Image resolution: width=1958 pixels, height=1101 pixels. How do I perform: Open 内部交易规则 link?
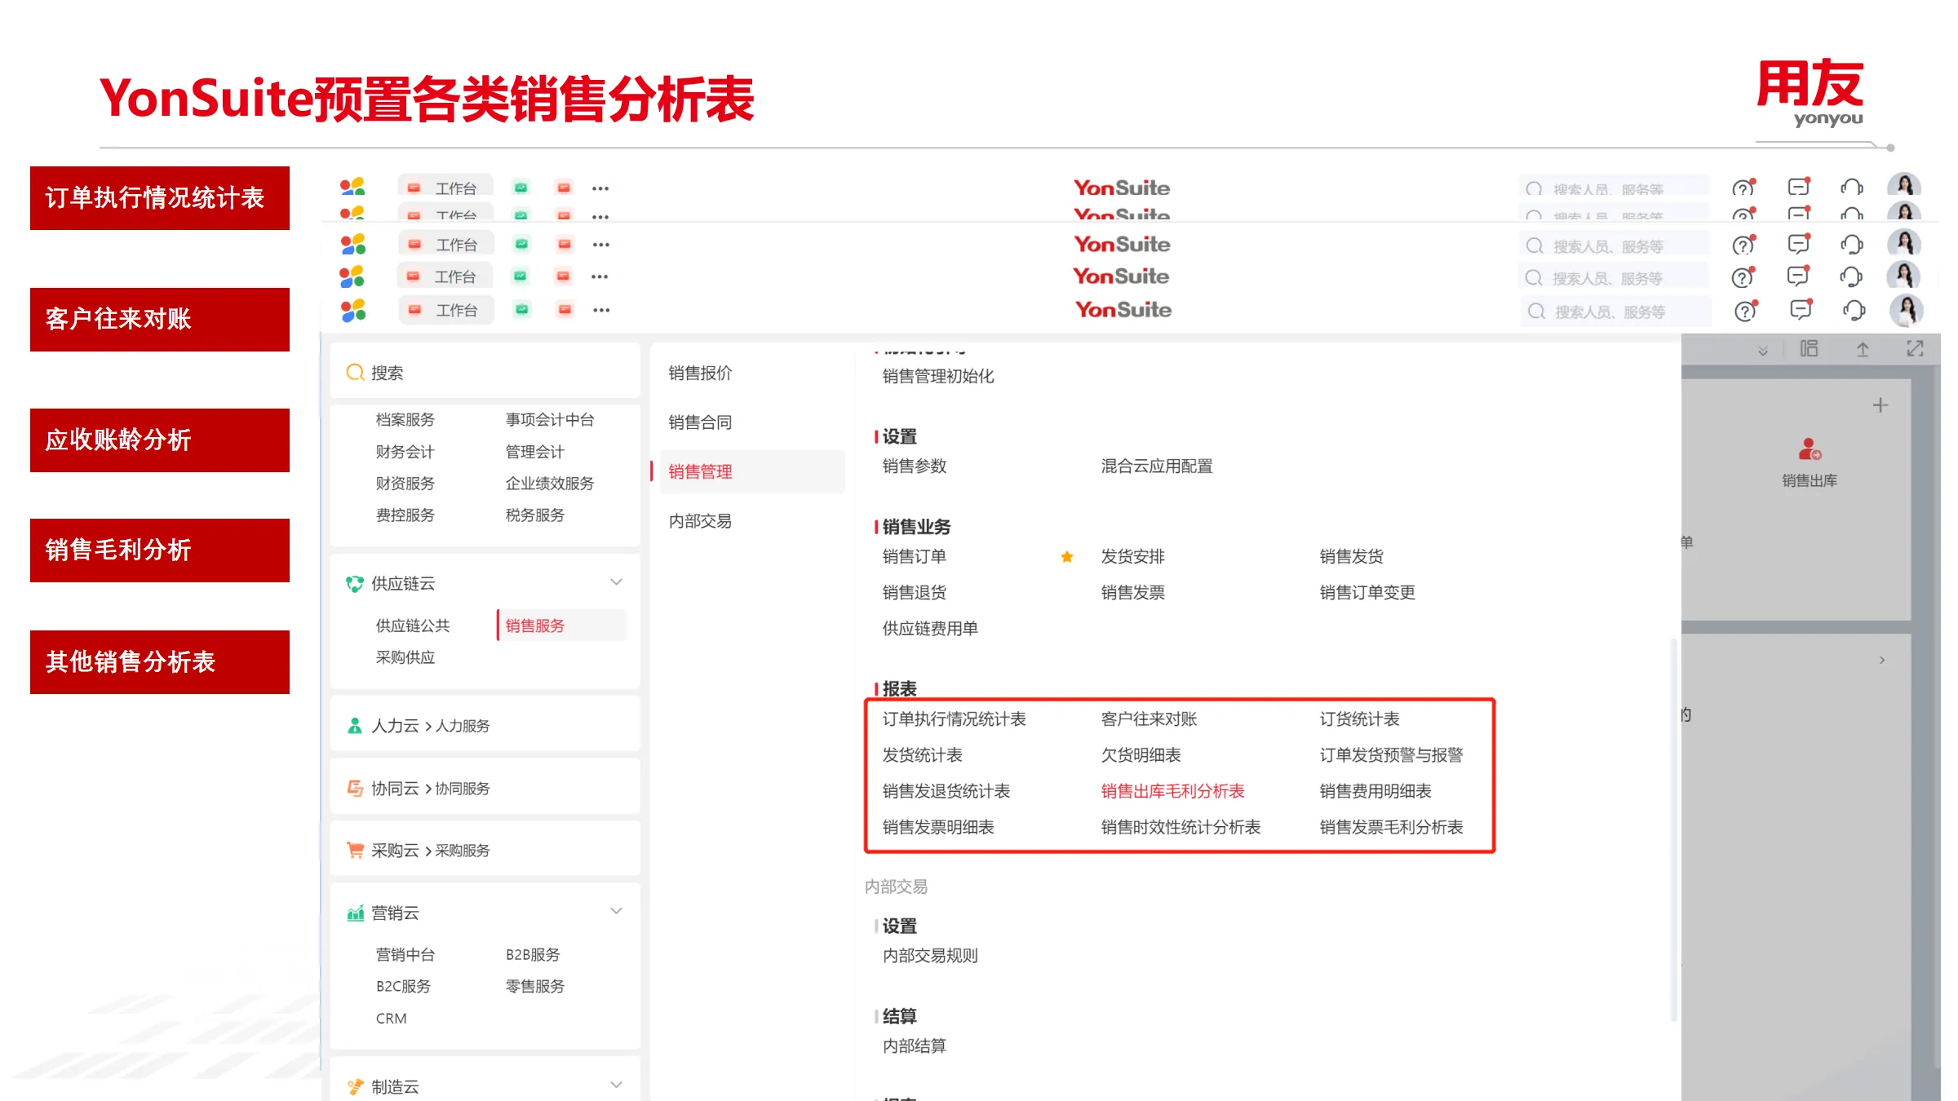930,956
